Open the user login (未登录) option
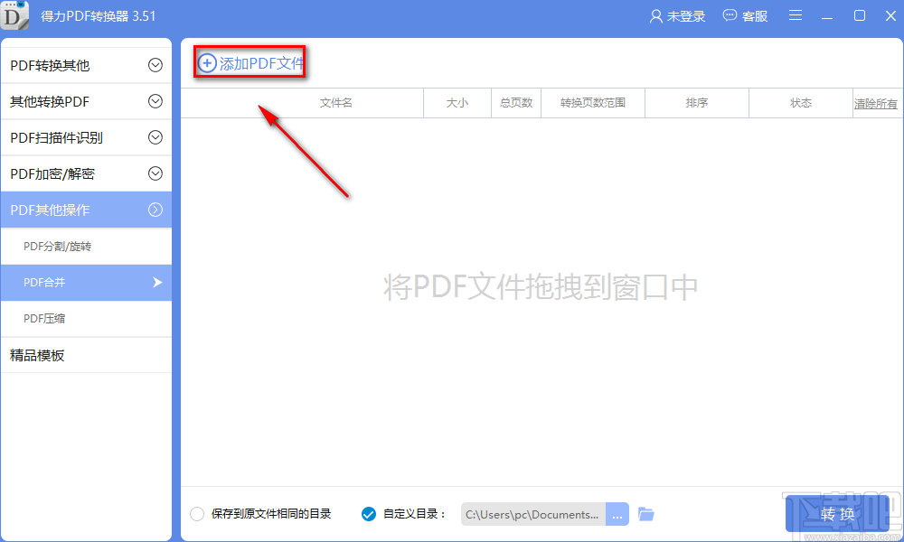 pos(677,16)
